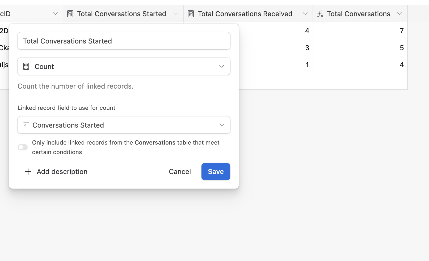Open the Count field type dropdown
Image resolution: width=429 pixels, height=261 pixels.
(221, 66)
